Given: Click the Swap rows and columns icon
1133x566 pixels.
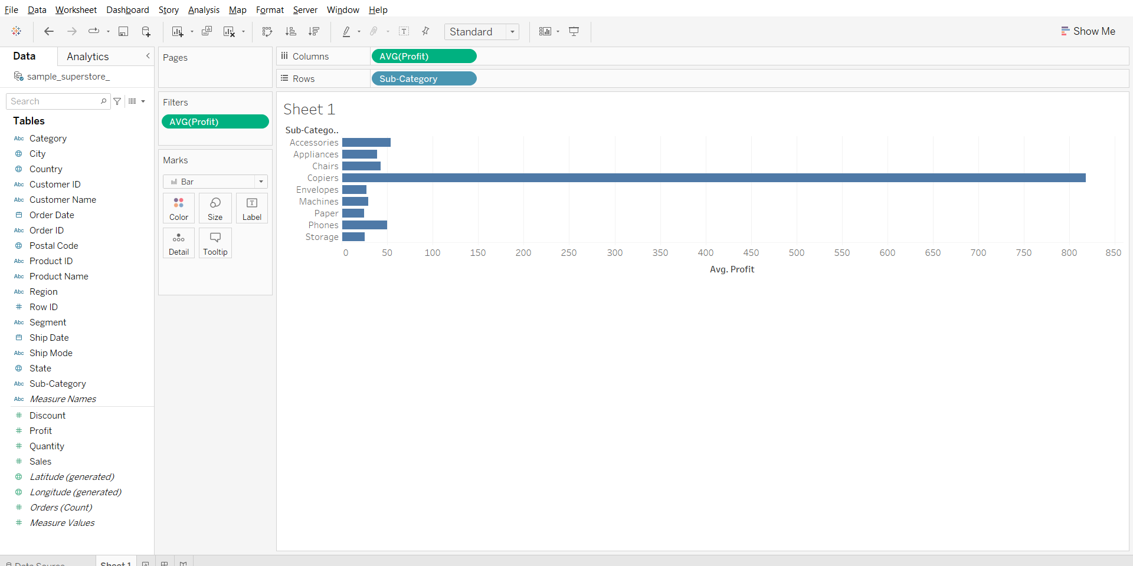Looking at the screenshot, I should pos(267,32).
